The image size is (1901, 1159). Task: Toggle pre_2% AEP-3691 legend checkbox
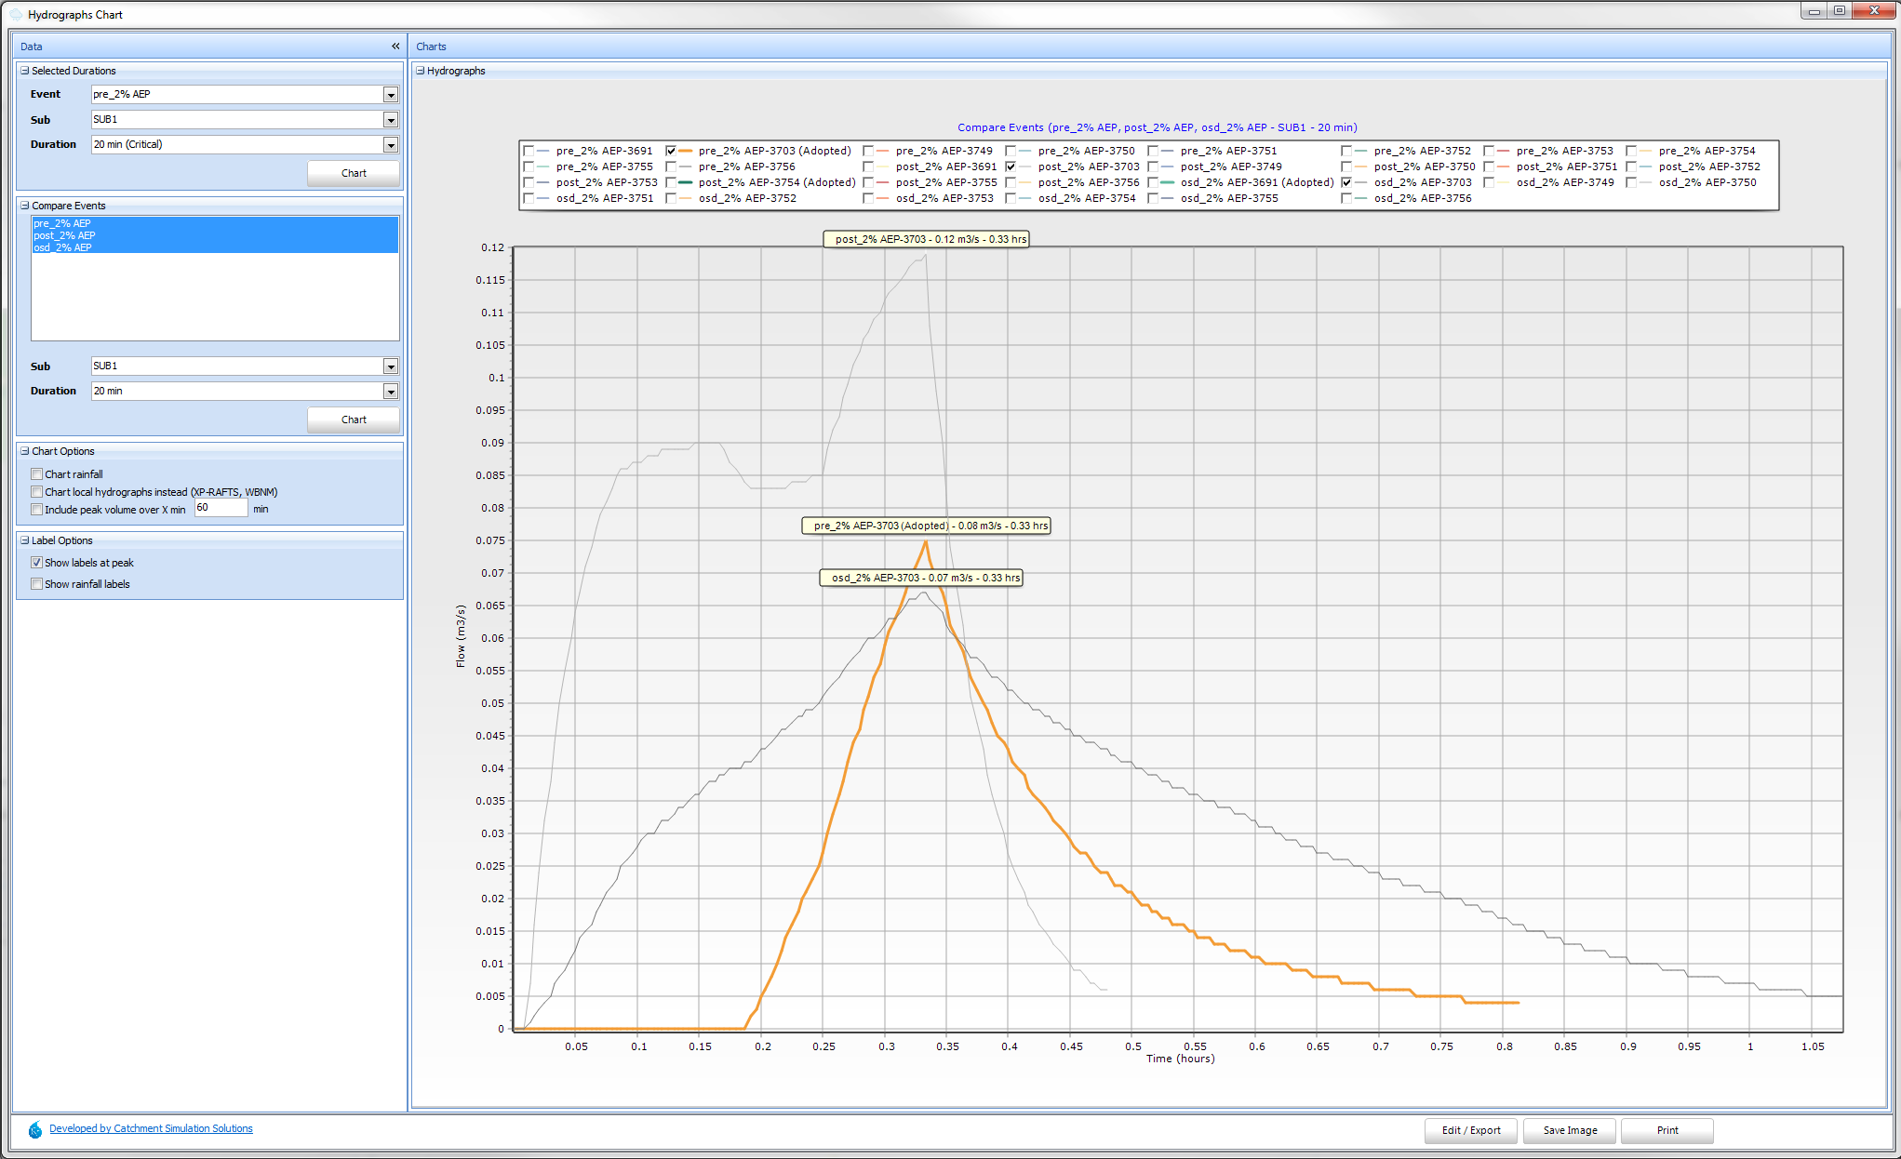[529, 151]
